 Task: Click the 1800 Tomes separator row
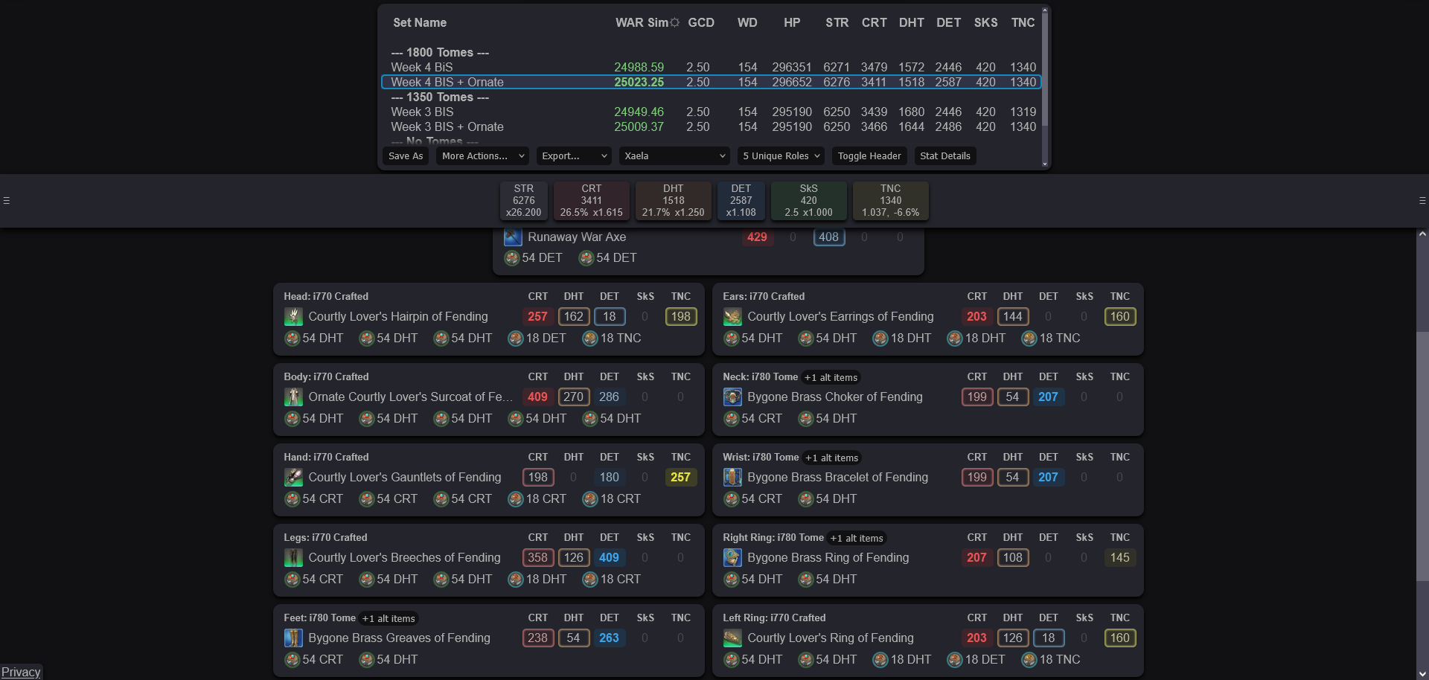[711, 53]
